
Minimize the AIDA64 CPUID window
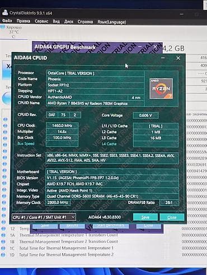[x=163, y=58]
